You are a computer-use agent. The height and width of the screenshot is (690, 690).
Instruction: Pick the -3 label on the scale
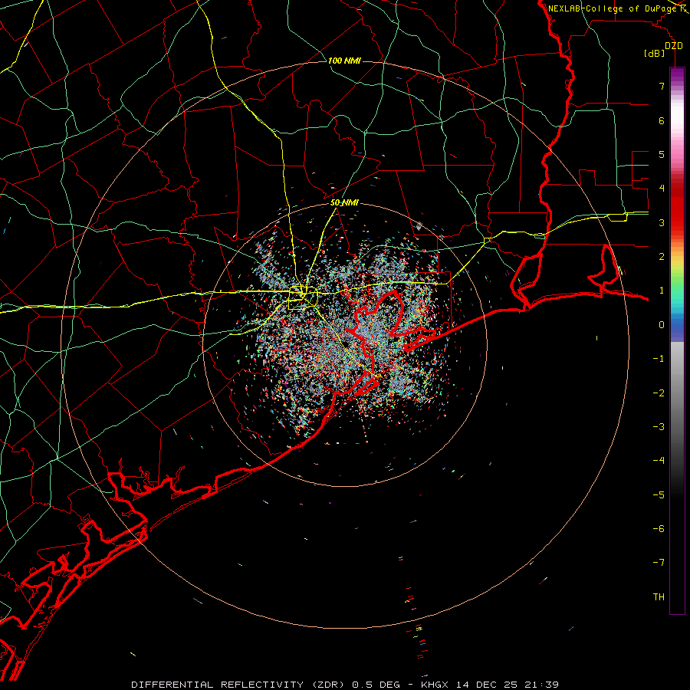click(659, 427)
